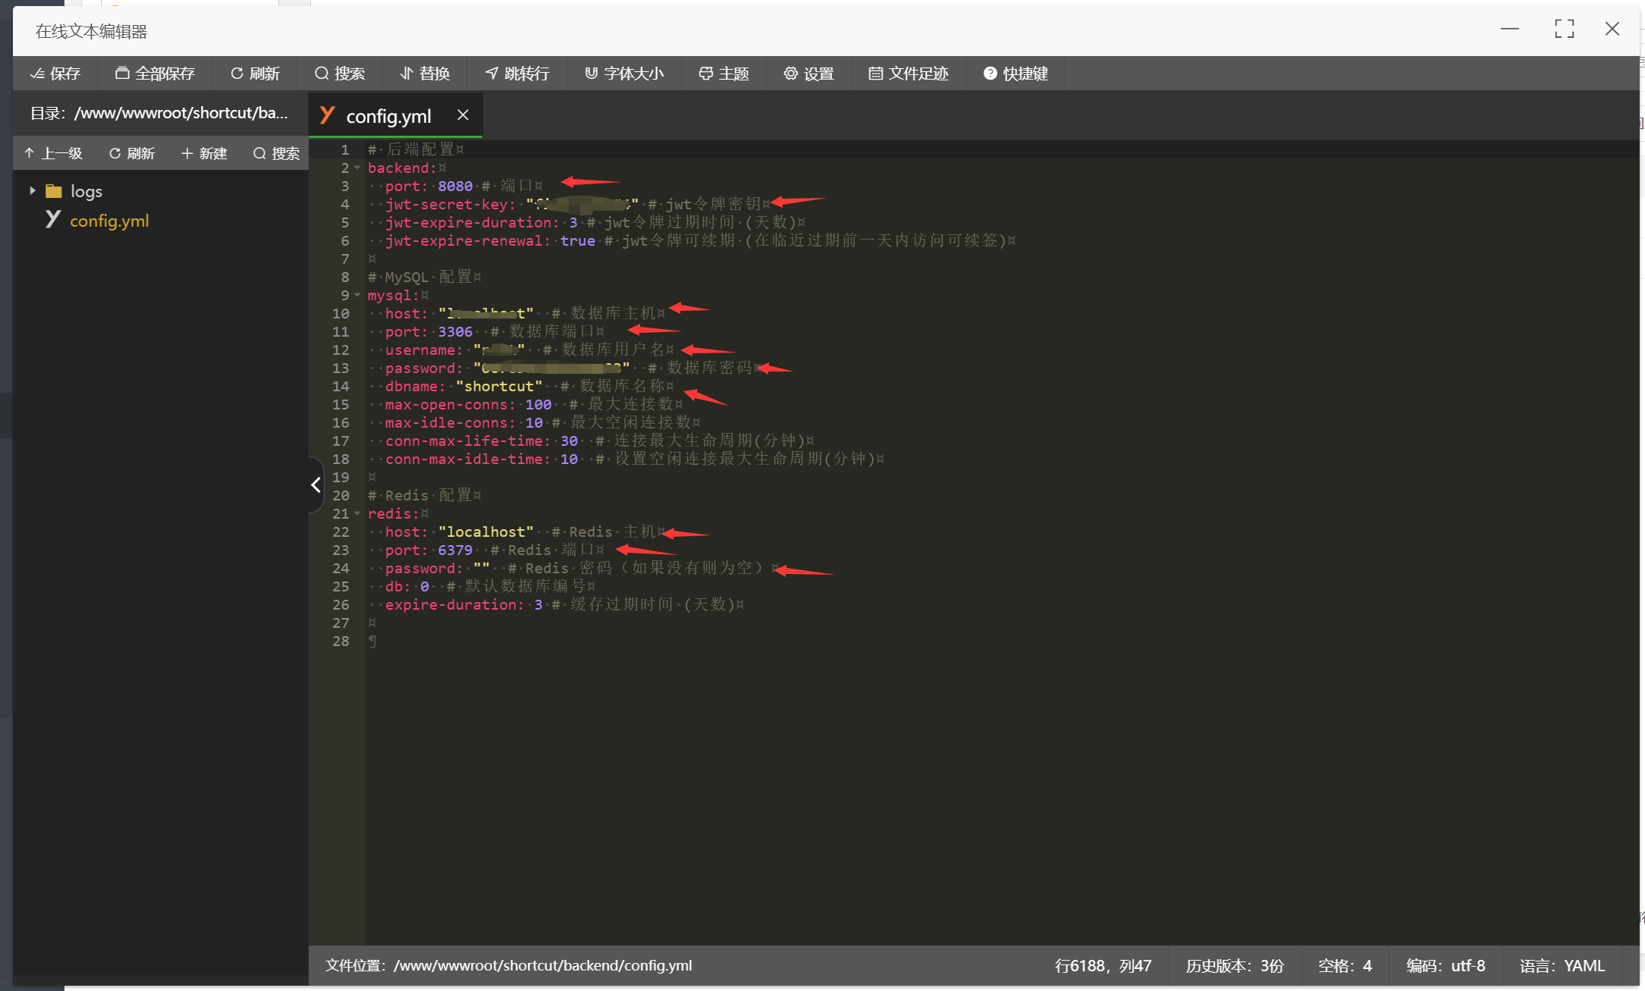Expand the logs folder arrow
The image size is (1645, 991).
[x=32, y=191]
